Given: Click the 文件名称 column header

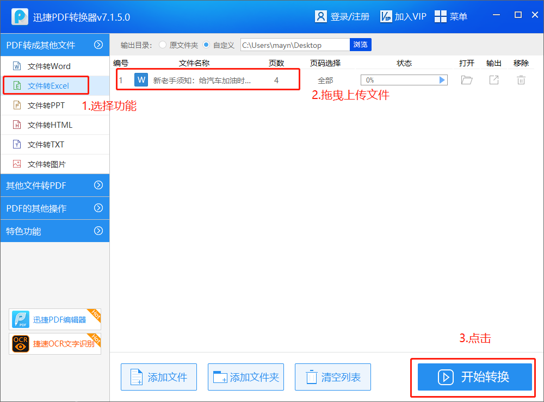Looking at the screenshot, I should pyautogui.click(x=194, y=63).
